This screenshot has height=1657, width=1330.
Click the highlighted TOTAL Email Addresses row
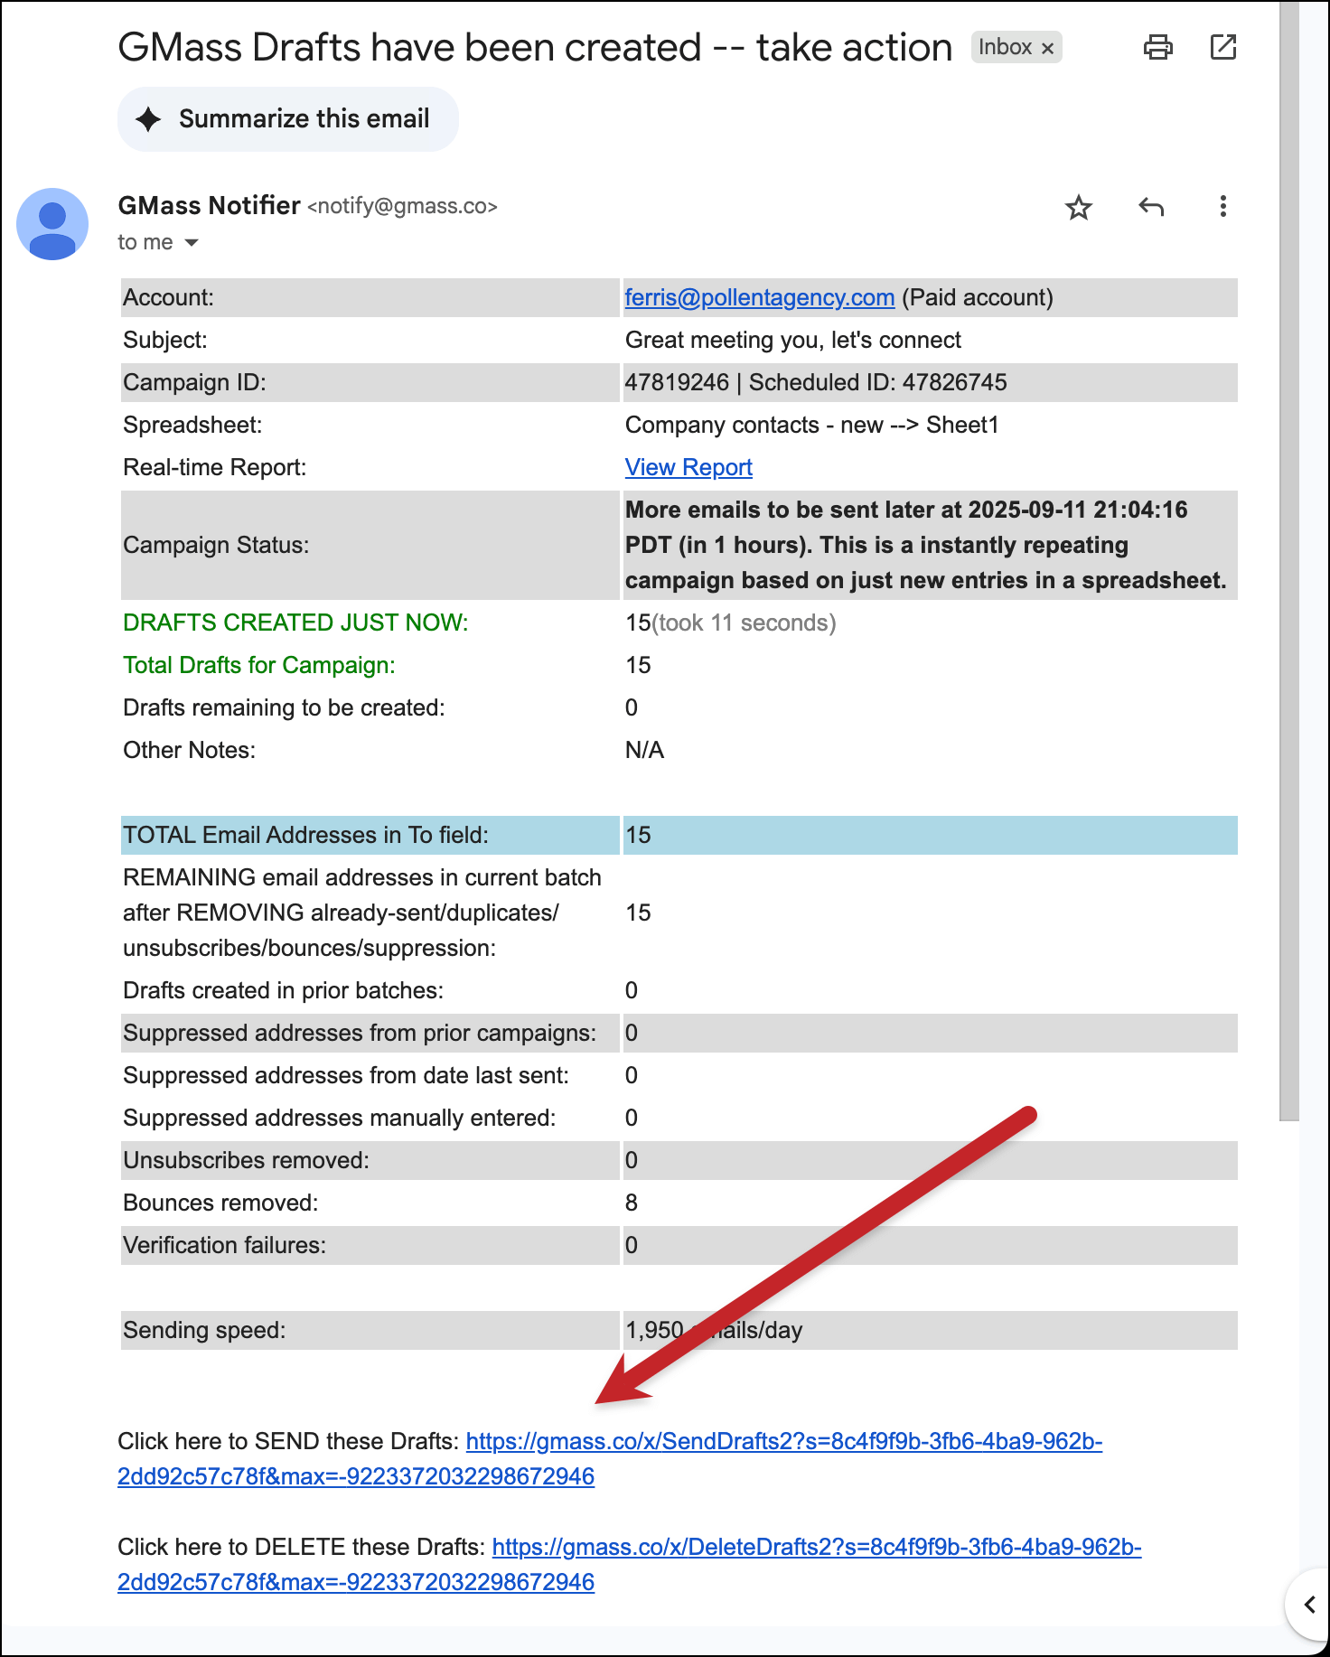[x=678, y=836]
